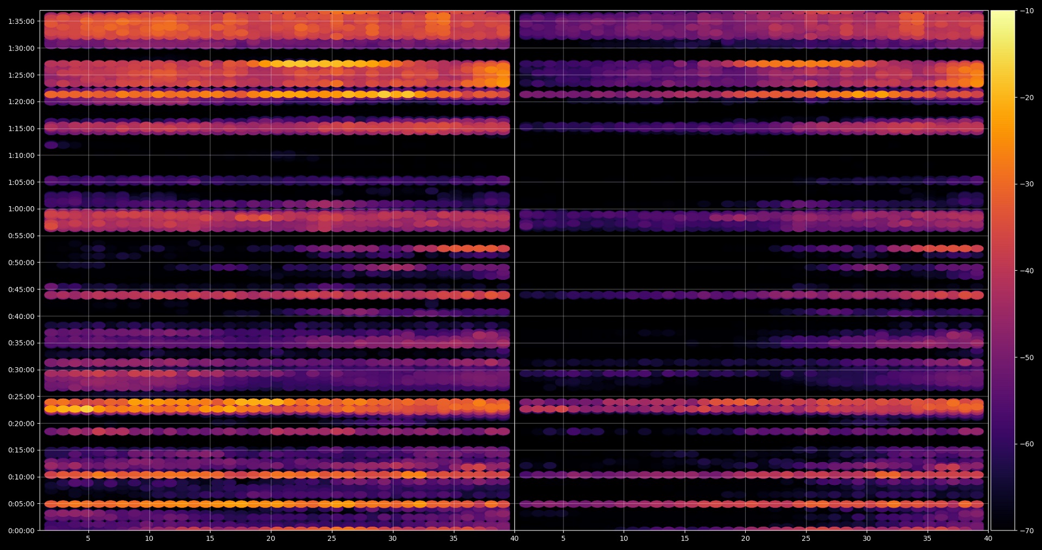Select the 1:35:00 tick label
Screen dimensions: 1042x550
tap(21, 21)
